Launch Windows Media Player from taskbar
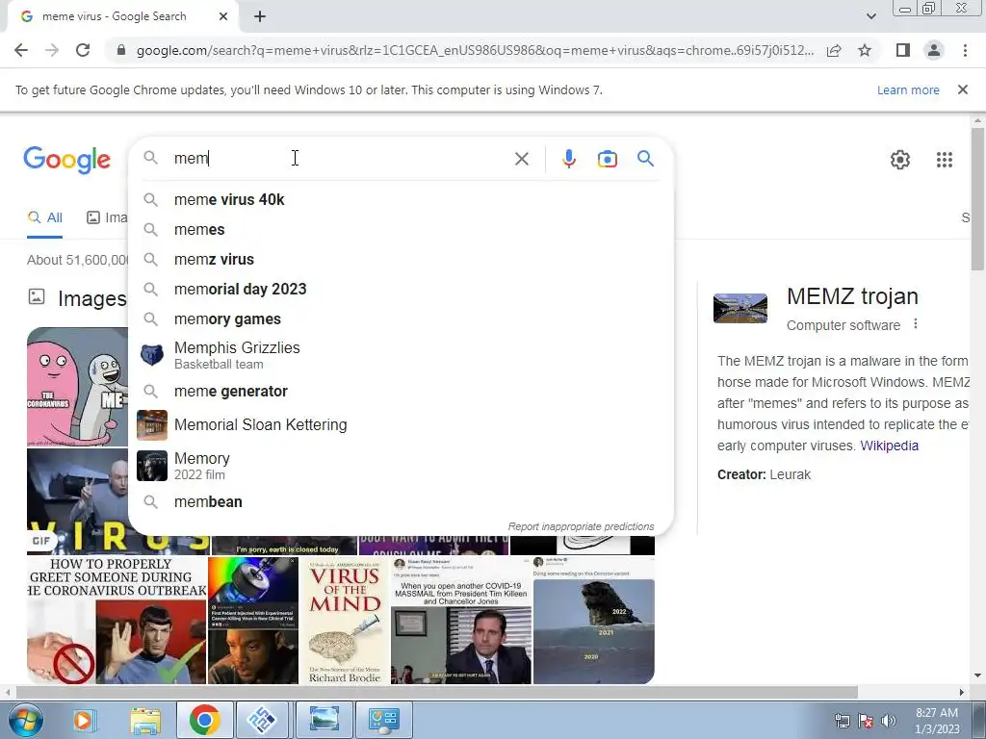This screenshot has width=986, height=739. click(83, 720)
